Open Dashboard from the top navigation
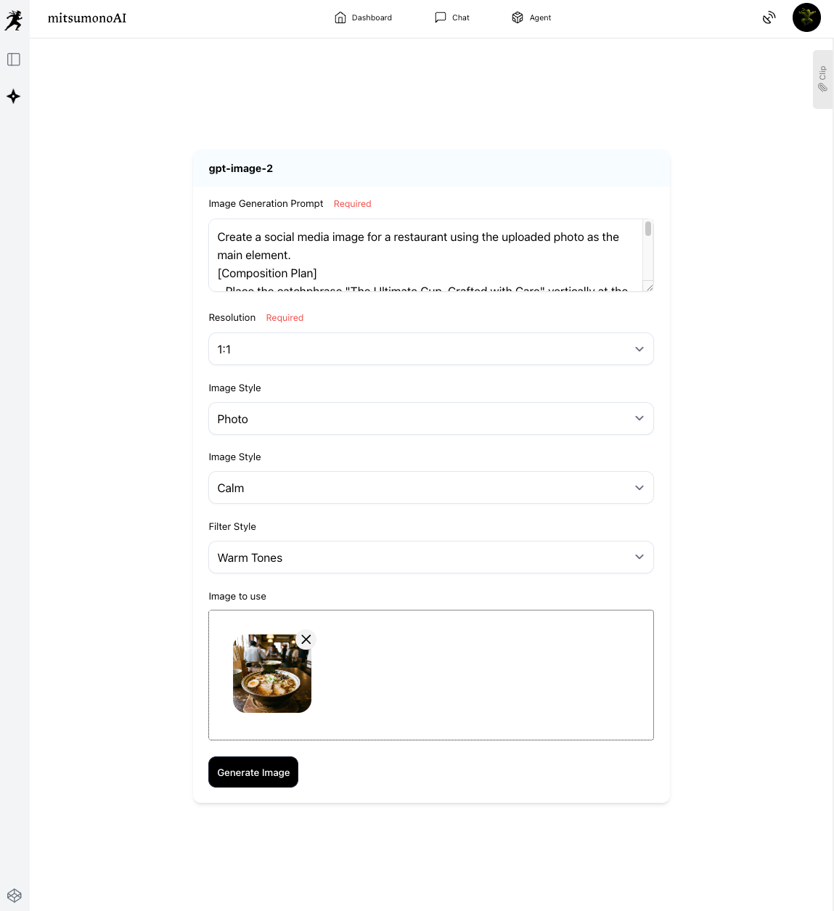The width and height of the screenshot is (834, 911). coord(363,17)
